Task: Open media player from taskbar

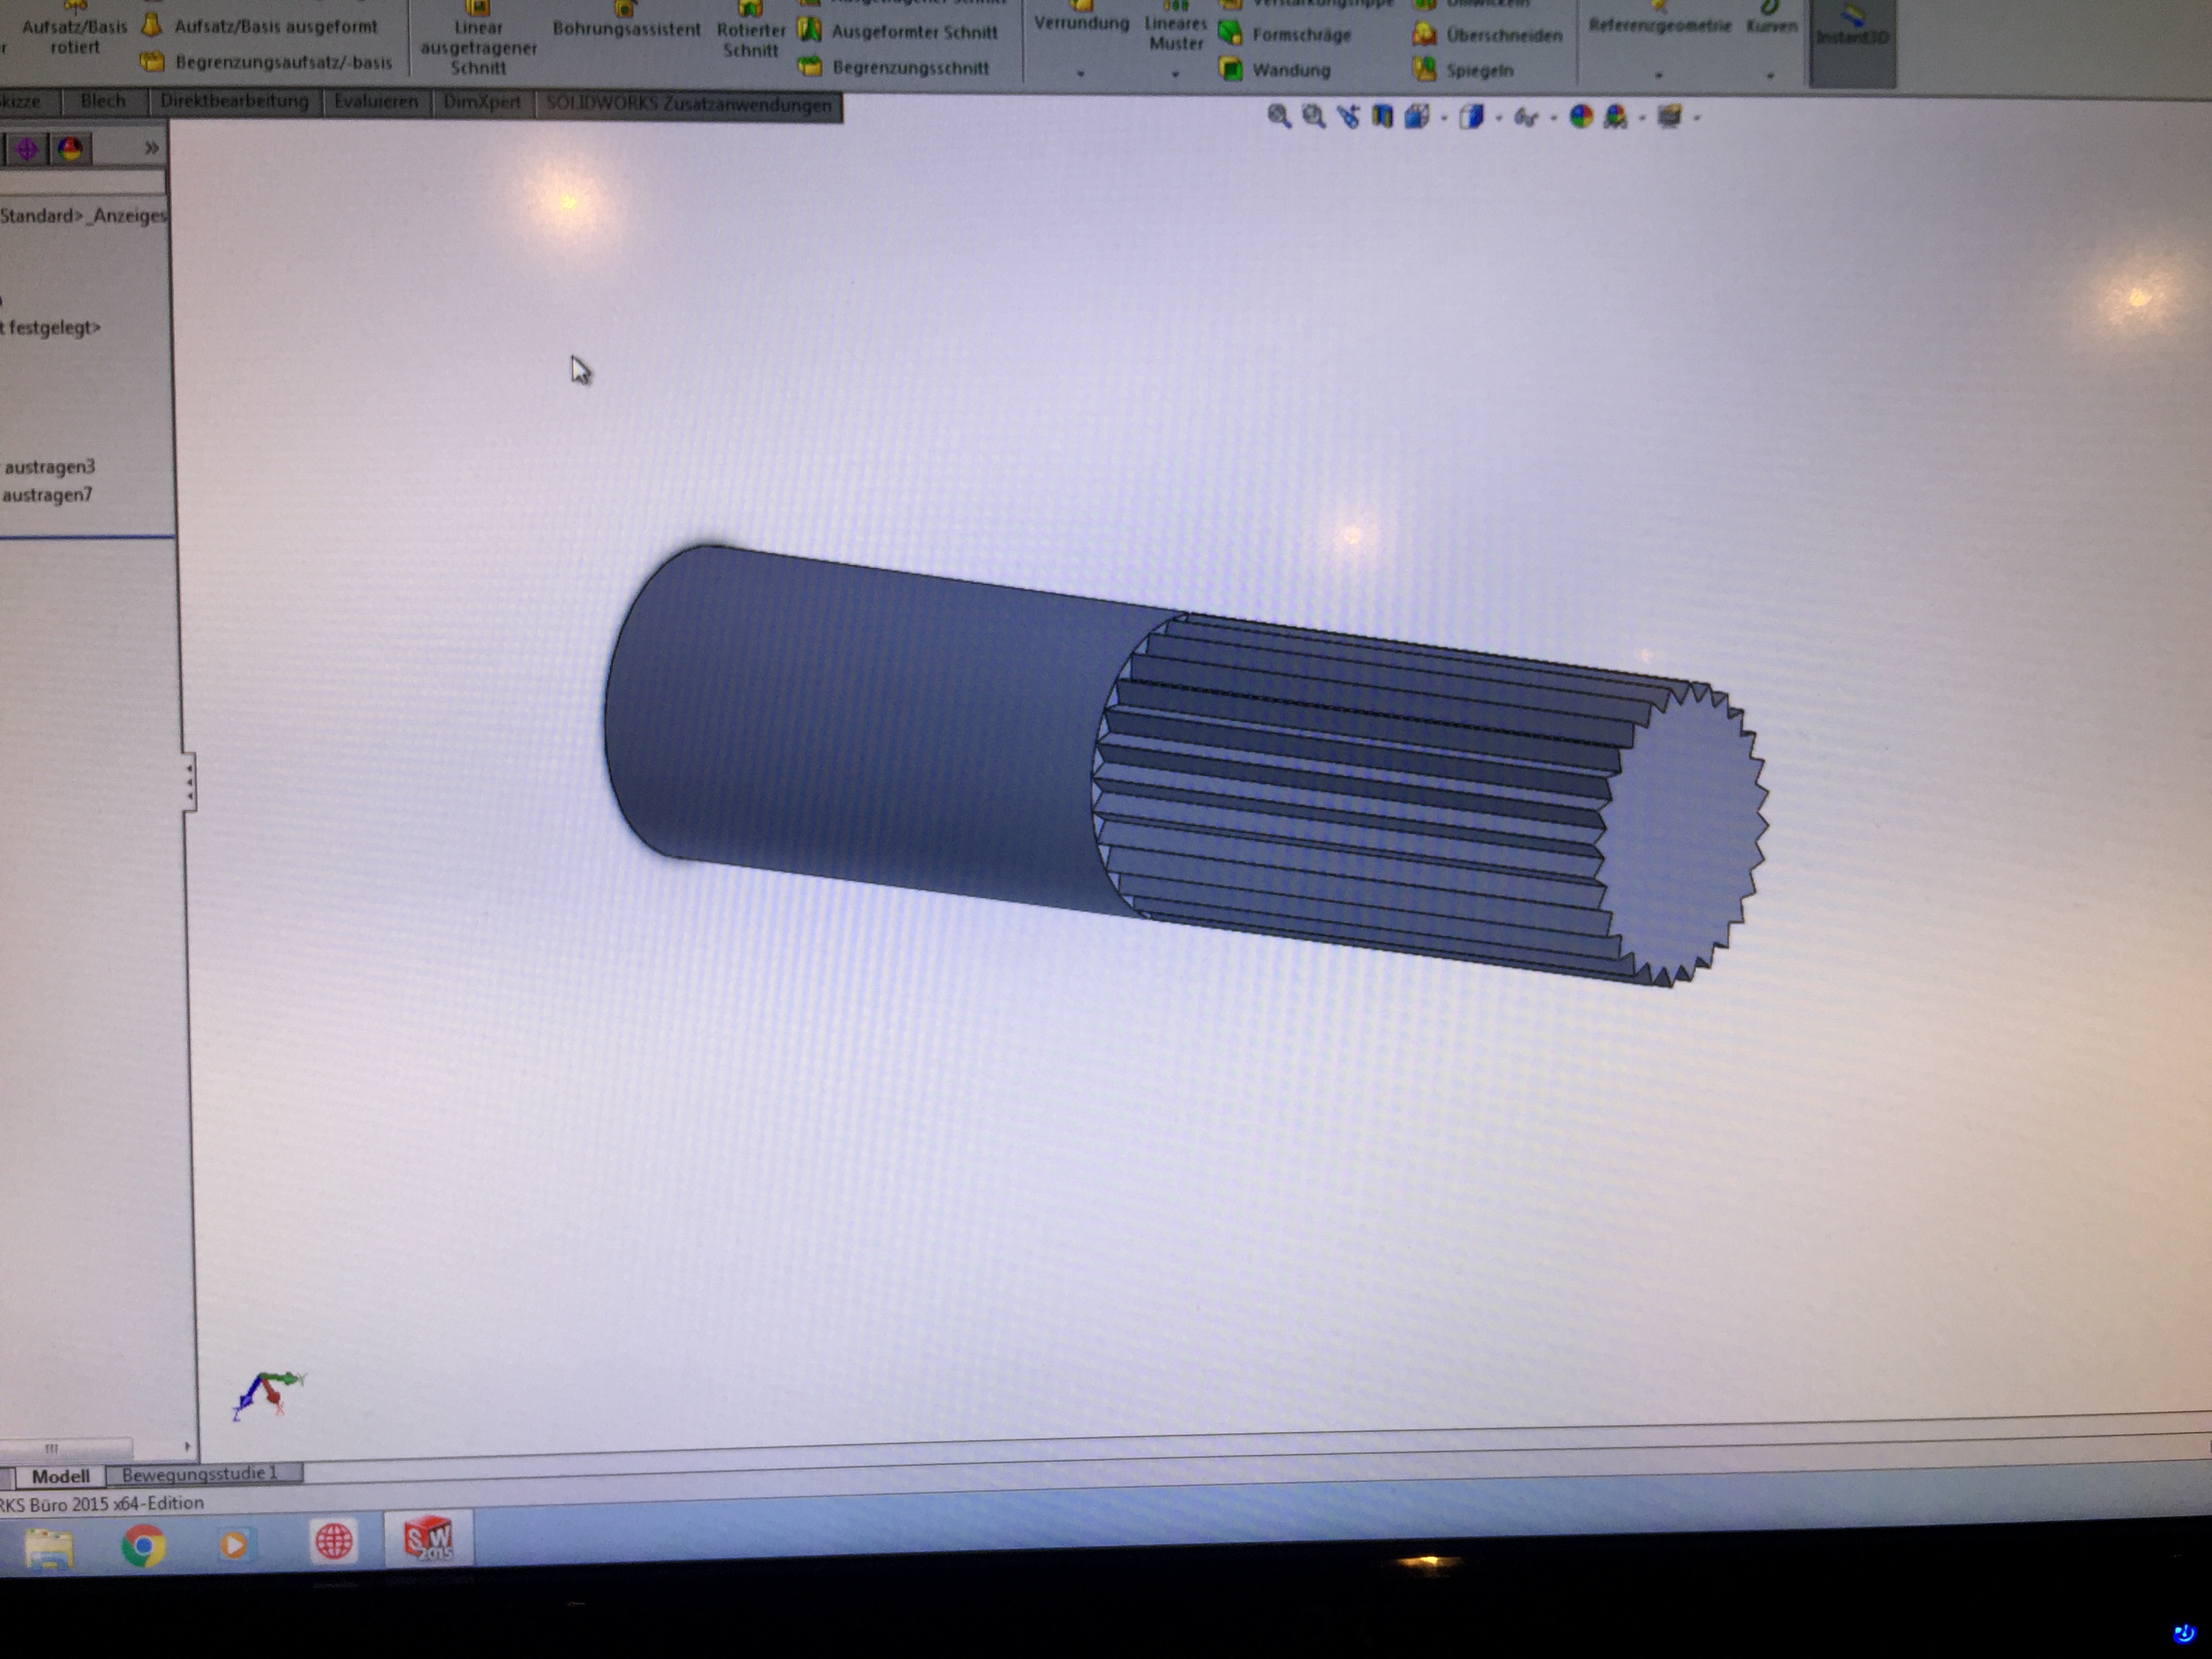Action: (x=235, y=1545)
